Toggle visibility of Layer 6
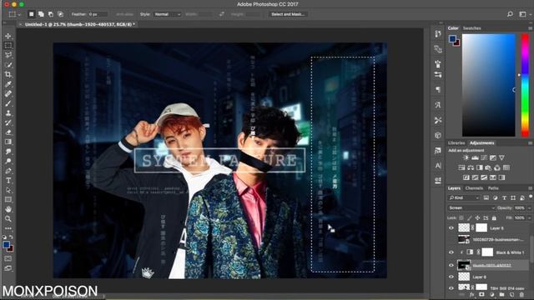The image size is (534, 300). coord(451,277)
